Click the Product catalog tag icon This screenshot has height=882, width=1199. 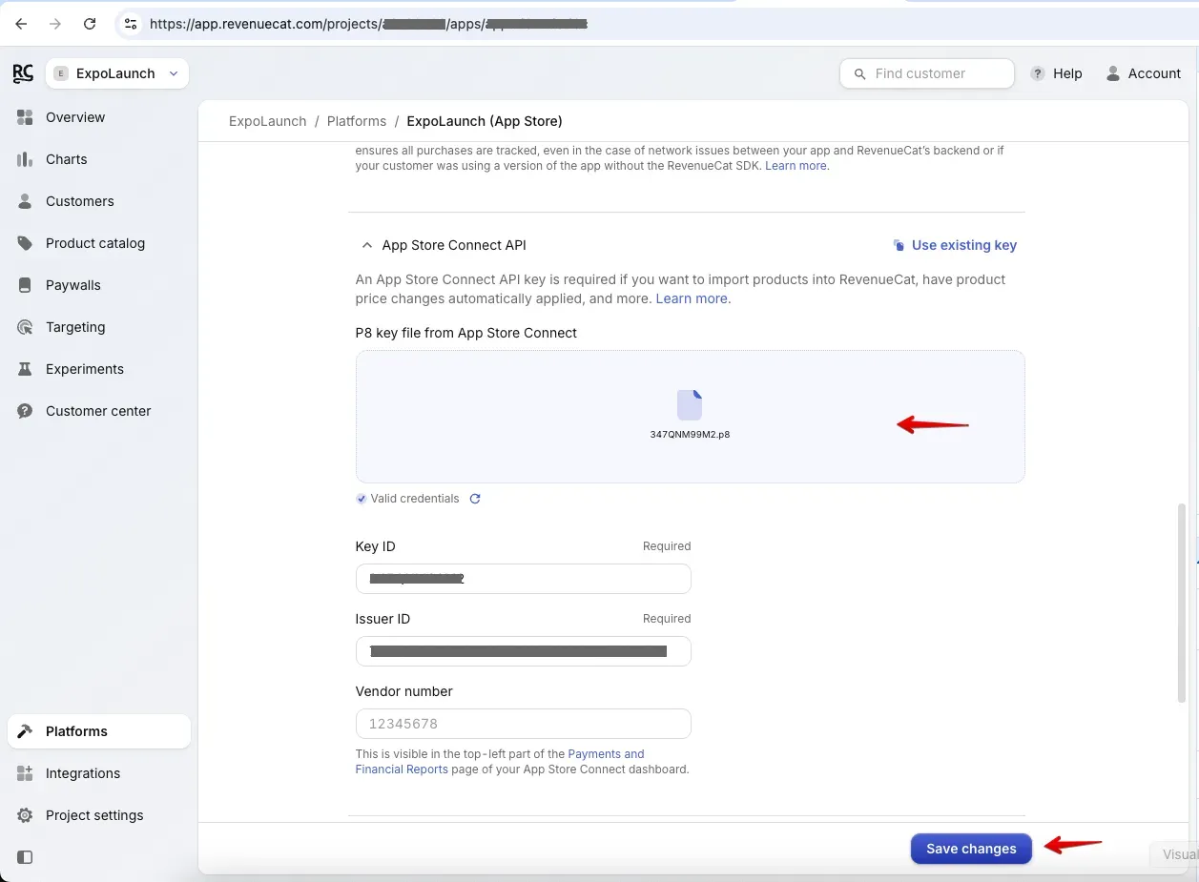pyautogui.click(x=26, y=243)
